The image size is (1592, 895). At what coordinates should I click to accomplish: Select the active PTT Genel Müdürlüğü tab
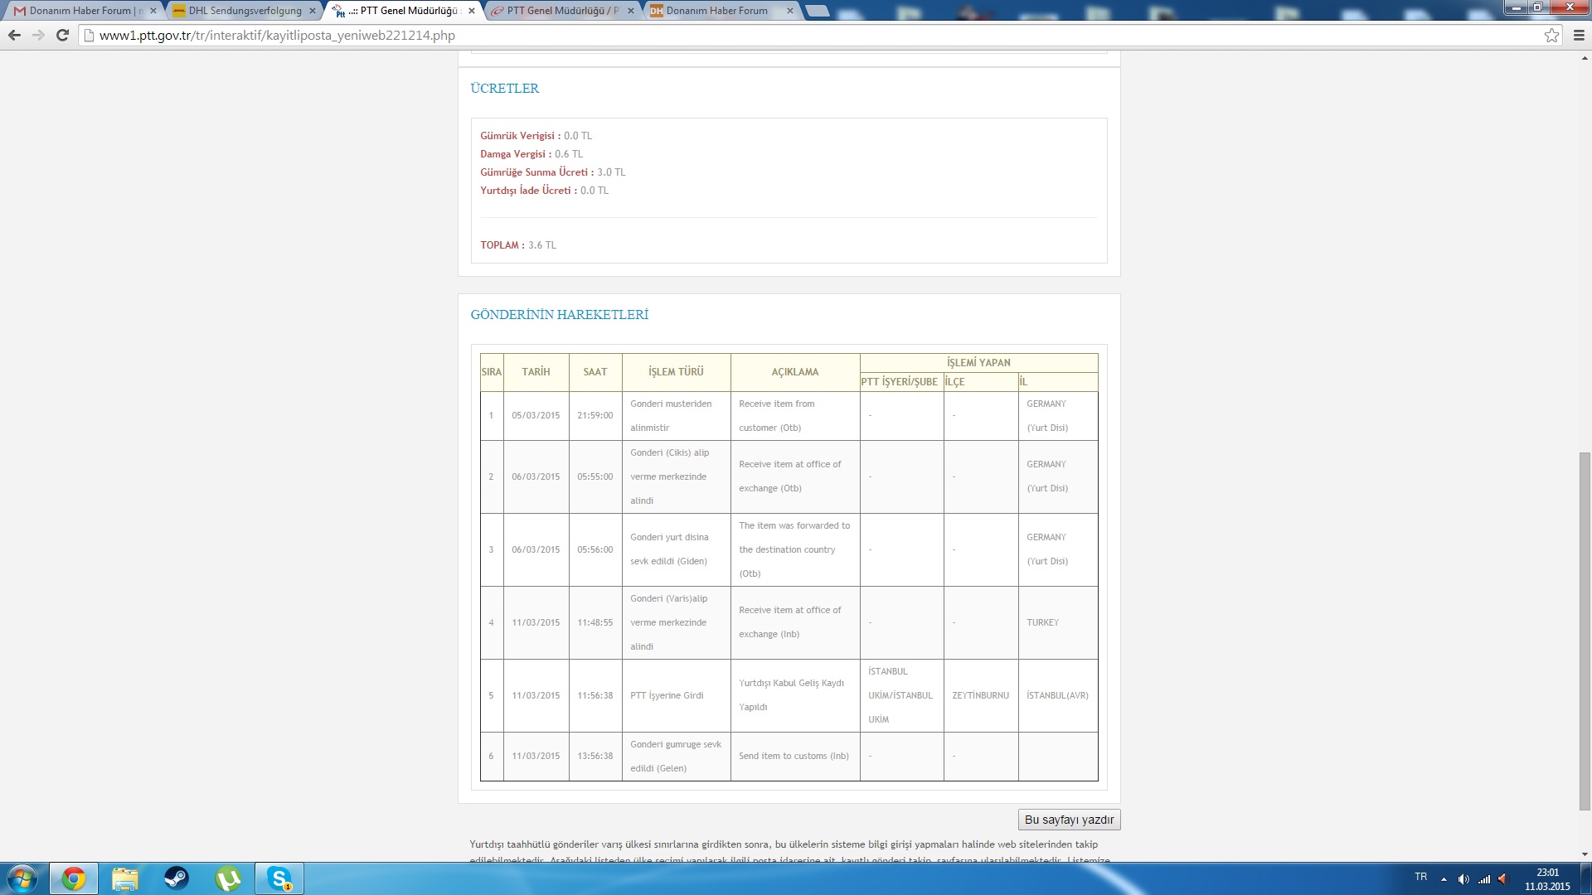404,11
